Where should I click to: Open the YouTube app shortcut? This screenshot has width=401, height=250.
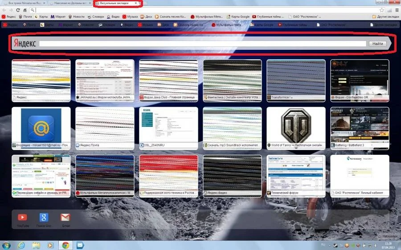[23, 220]
